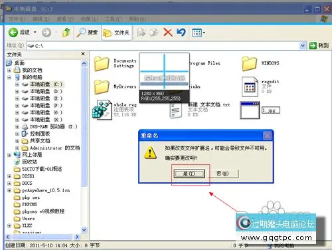Image resolution: width=332 pixels, height=250 pixels.
Task: Select the whole.reg registry file icon
Action: point(102,110)
